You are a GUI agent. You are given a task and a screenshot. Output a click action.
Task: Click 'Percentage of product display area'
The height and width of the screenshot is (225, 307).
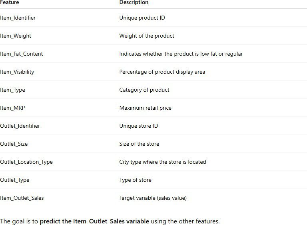pyautogui.click(x=162, y=72)
